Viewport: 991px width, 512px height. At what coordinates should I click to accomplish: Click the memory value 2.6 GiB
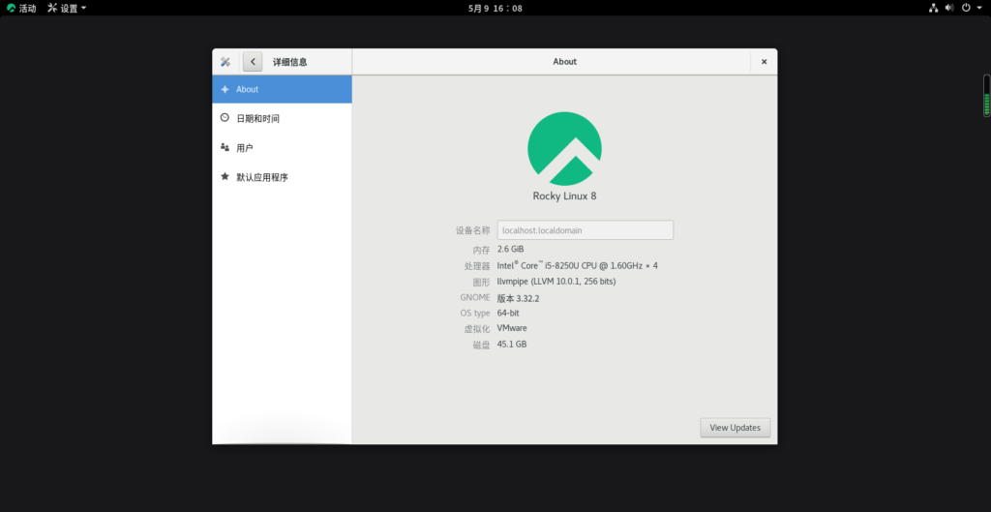(x=511, y=249)
